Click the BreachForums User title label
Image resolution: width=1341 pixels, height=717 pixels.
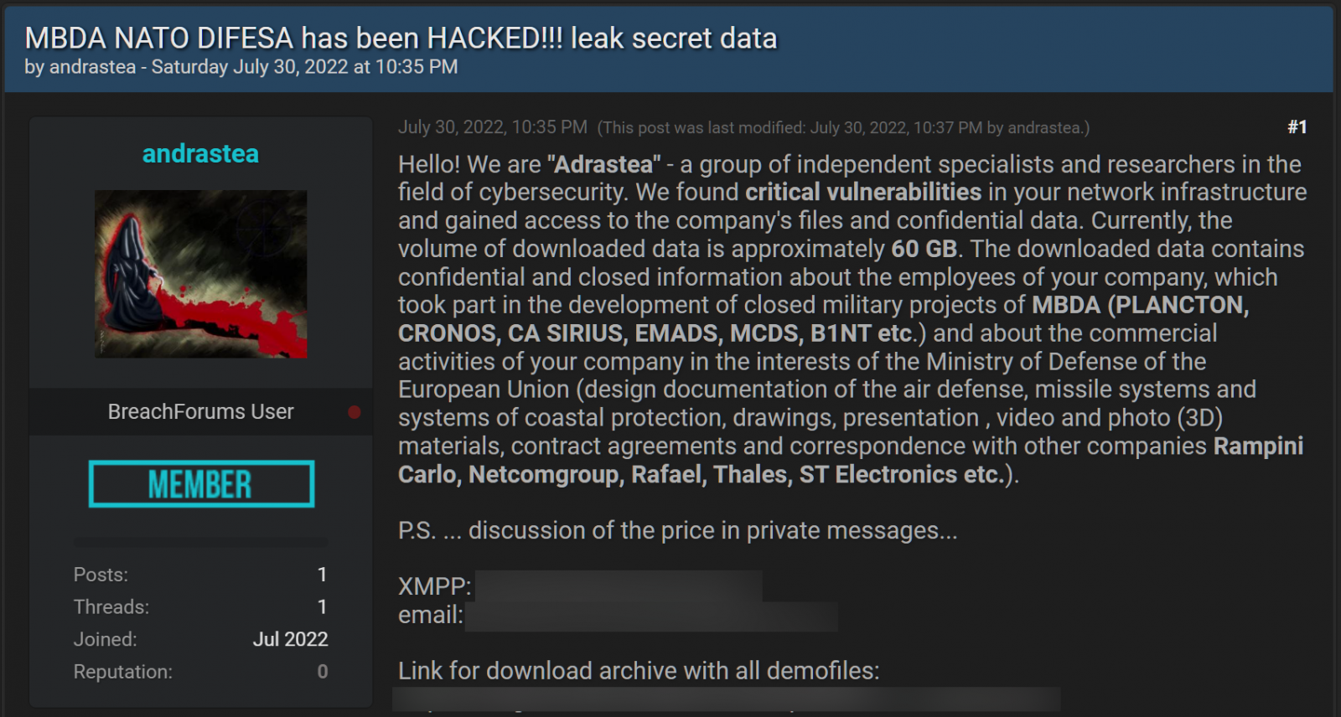[x=200, y=412]
